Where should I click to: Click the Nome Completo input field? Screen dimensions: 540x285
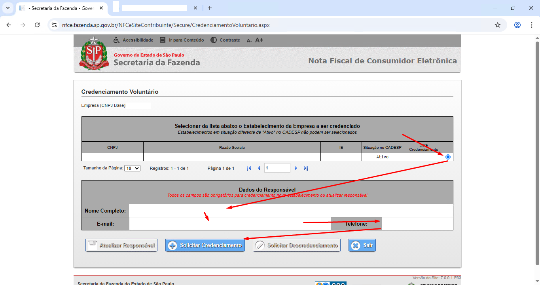pyautogui.click(x=290, y=211)
